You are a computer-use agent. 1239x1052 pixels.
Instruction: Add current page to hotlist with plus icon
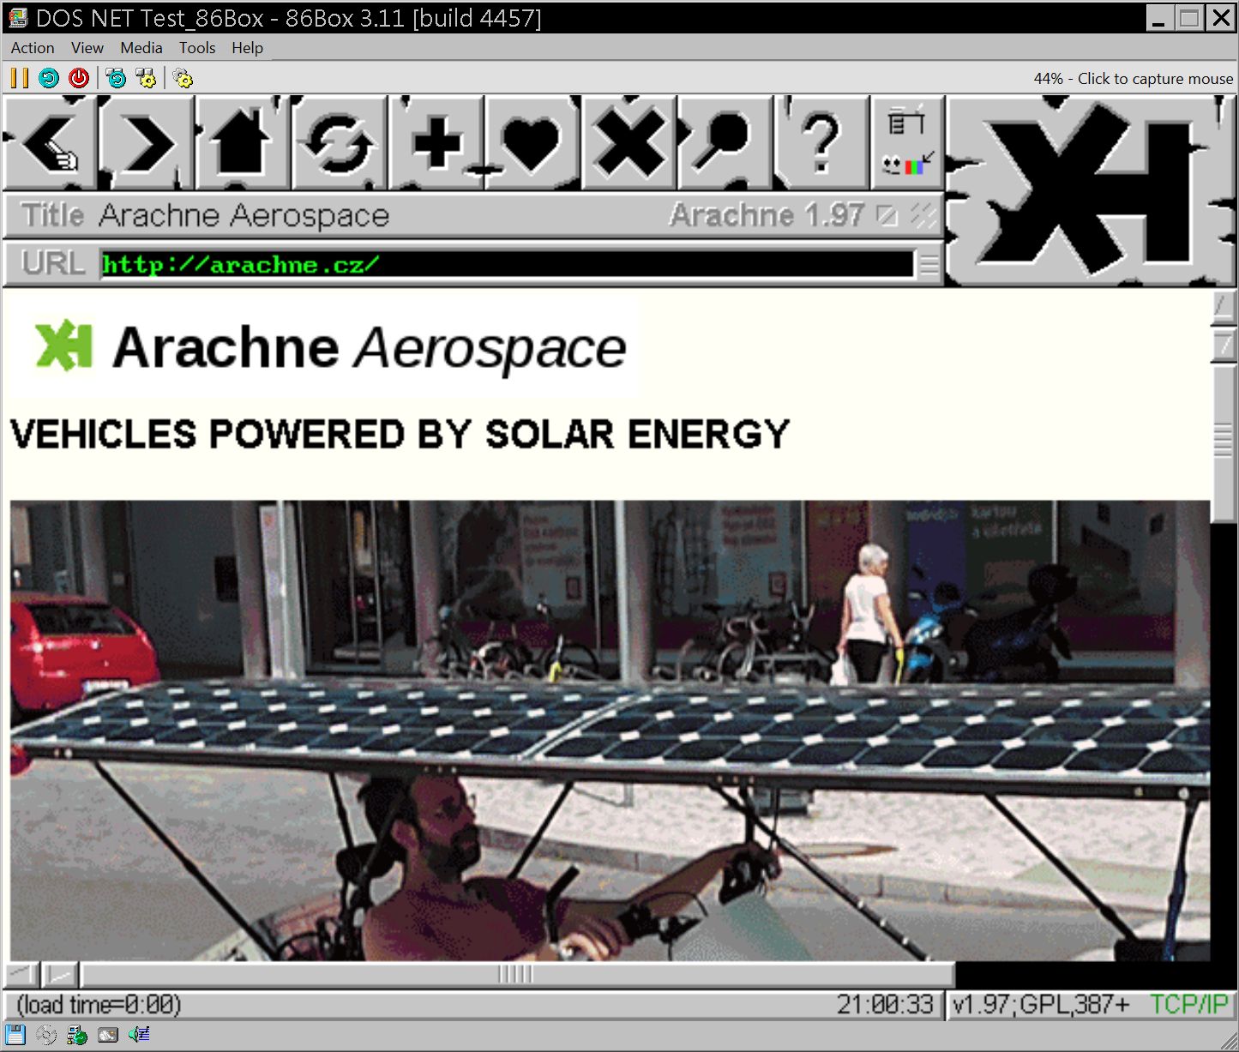436,141
